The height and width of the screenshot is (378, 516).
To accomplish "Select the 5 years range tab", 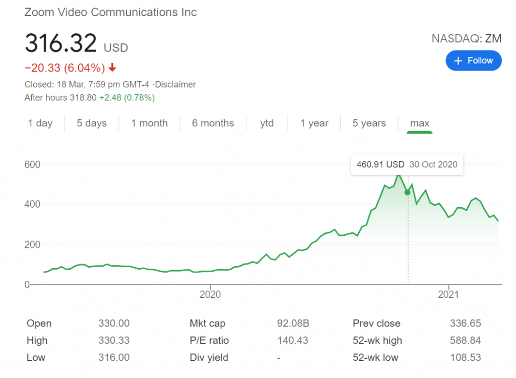I will pos(369,123).
